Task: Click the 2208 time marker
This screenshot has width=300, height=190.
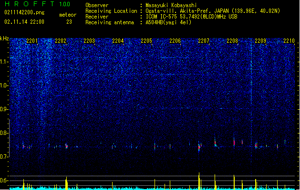Action: [x=232, y=41]
